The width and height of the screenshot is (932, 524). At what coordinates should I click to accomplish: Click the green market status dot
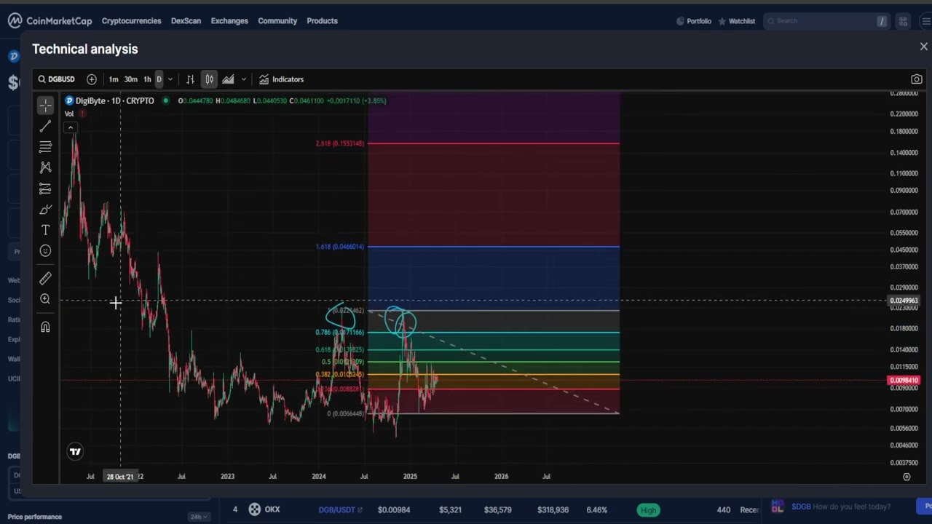point(166,100)
